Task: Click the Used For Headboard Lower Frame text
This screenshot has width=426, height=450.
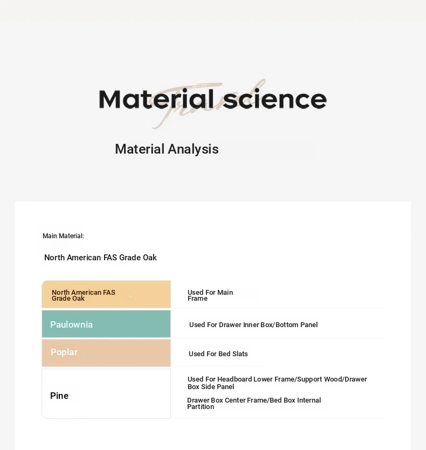Action: tap(241, 379)
